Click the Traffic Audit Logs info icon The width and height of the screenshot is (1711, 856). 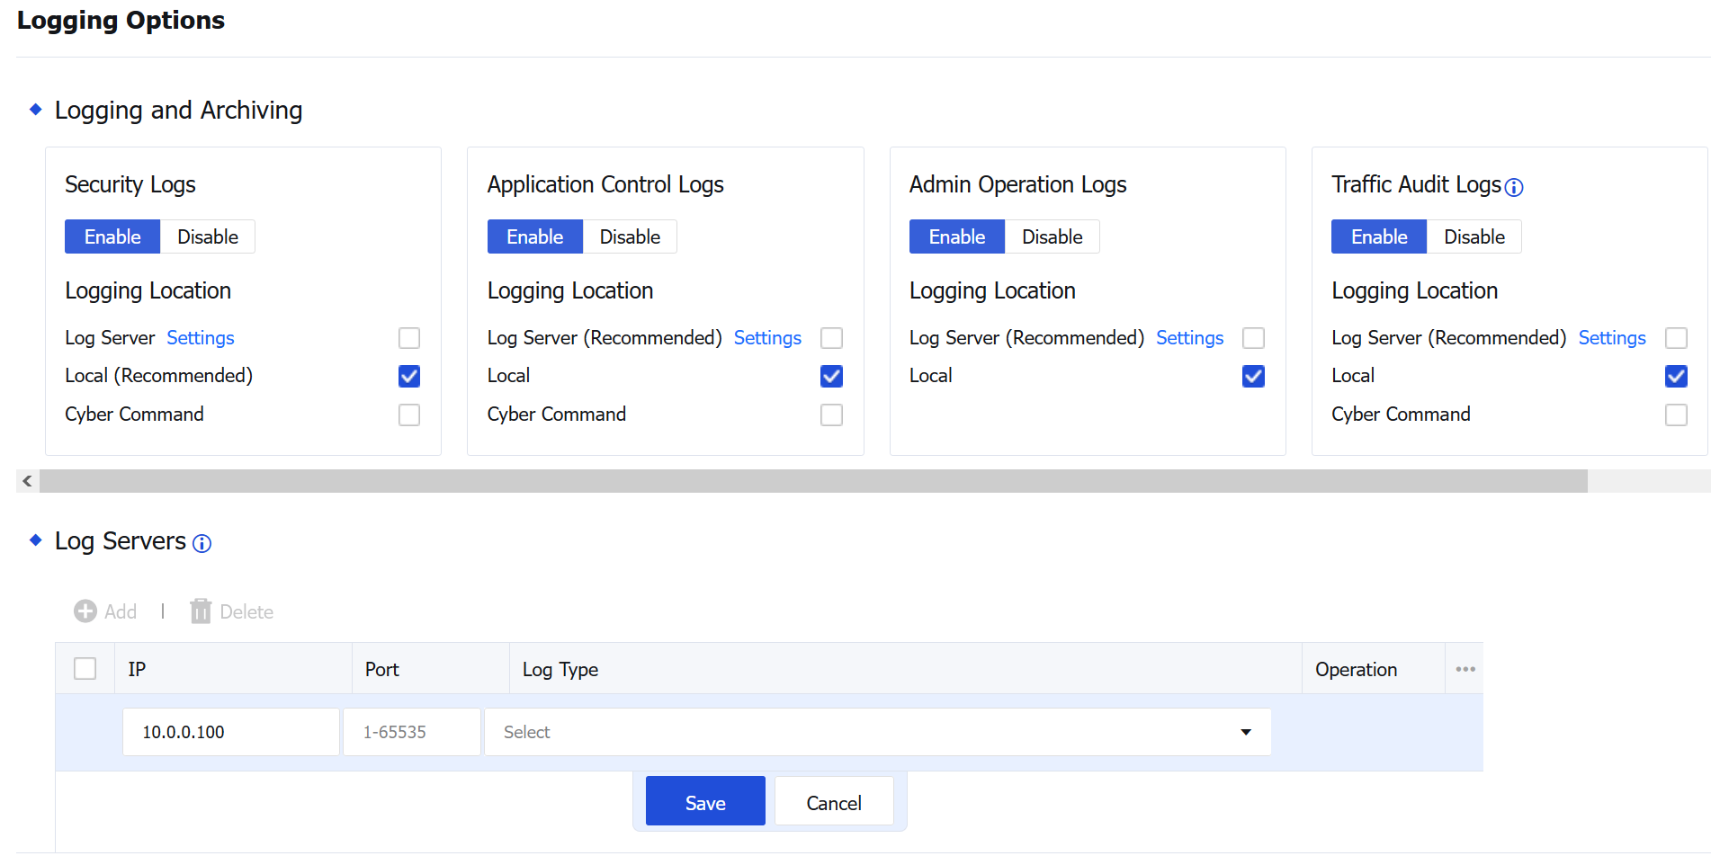tap(1514, 187)
